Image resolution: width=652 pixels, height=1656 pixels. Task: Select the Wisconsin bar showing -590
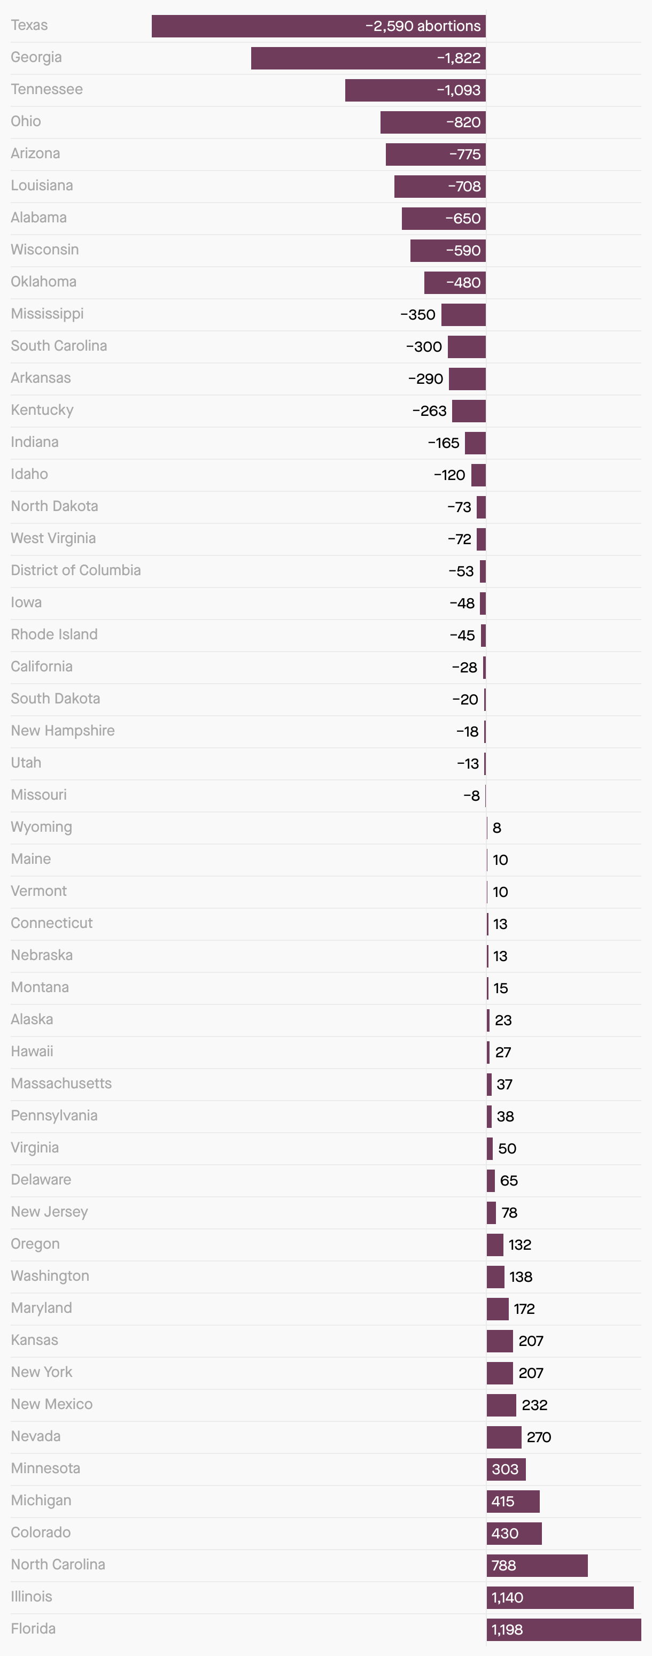pyautogui.click(x=447, y=251)
